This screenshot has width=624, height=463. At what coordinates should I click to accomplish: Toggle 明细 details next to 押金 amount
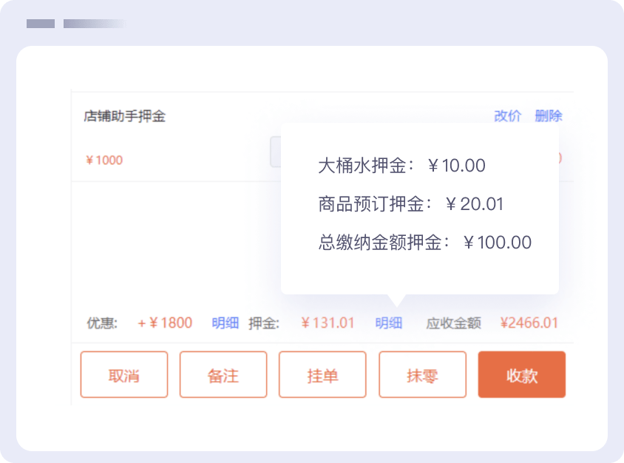(x=388, y=322)
